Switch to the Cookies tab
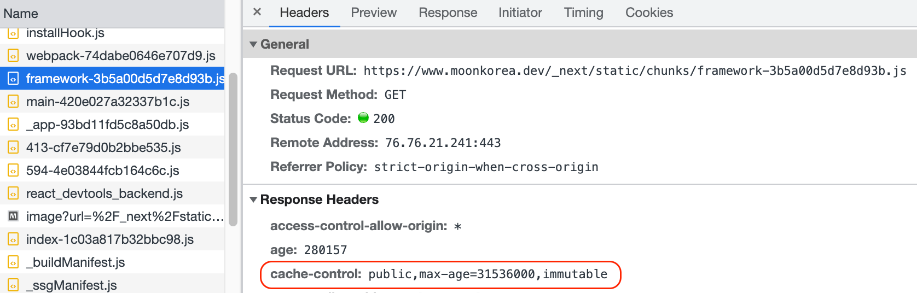Screen dimensions: 917x293 pyautogui.click(x=649, y=13)
